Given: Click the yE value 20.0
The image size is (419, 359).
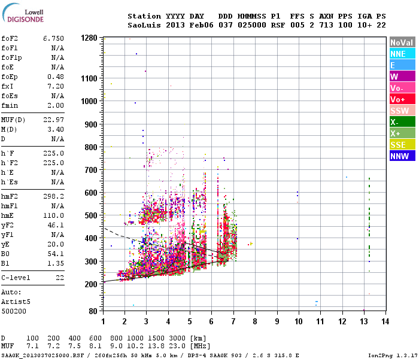Looking at the screenshot, I should tap(56, 244).
